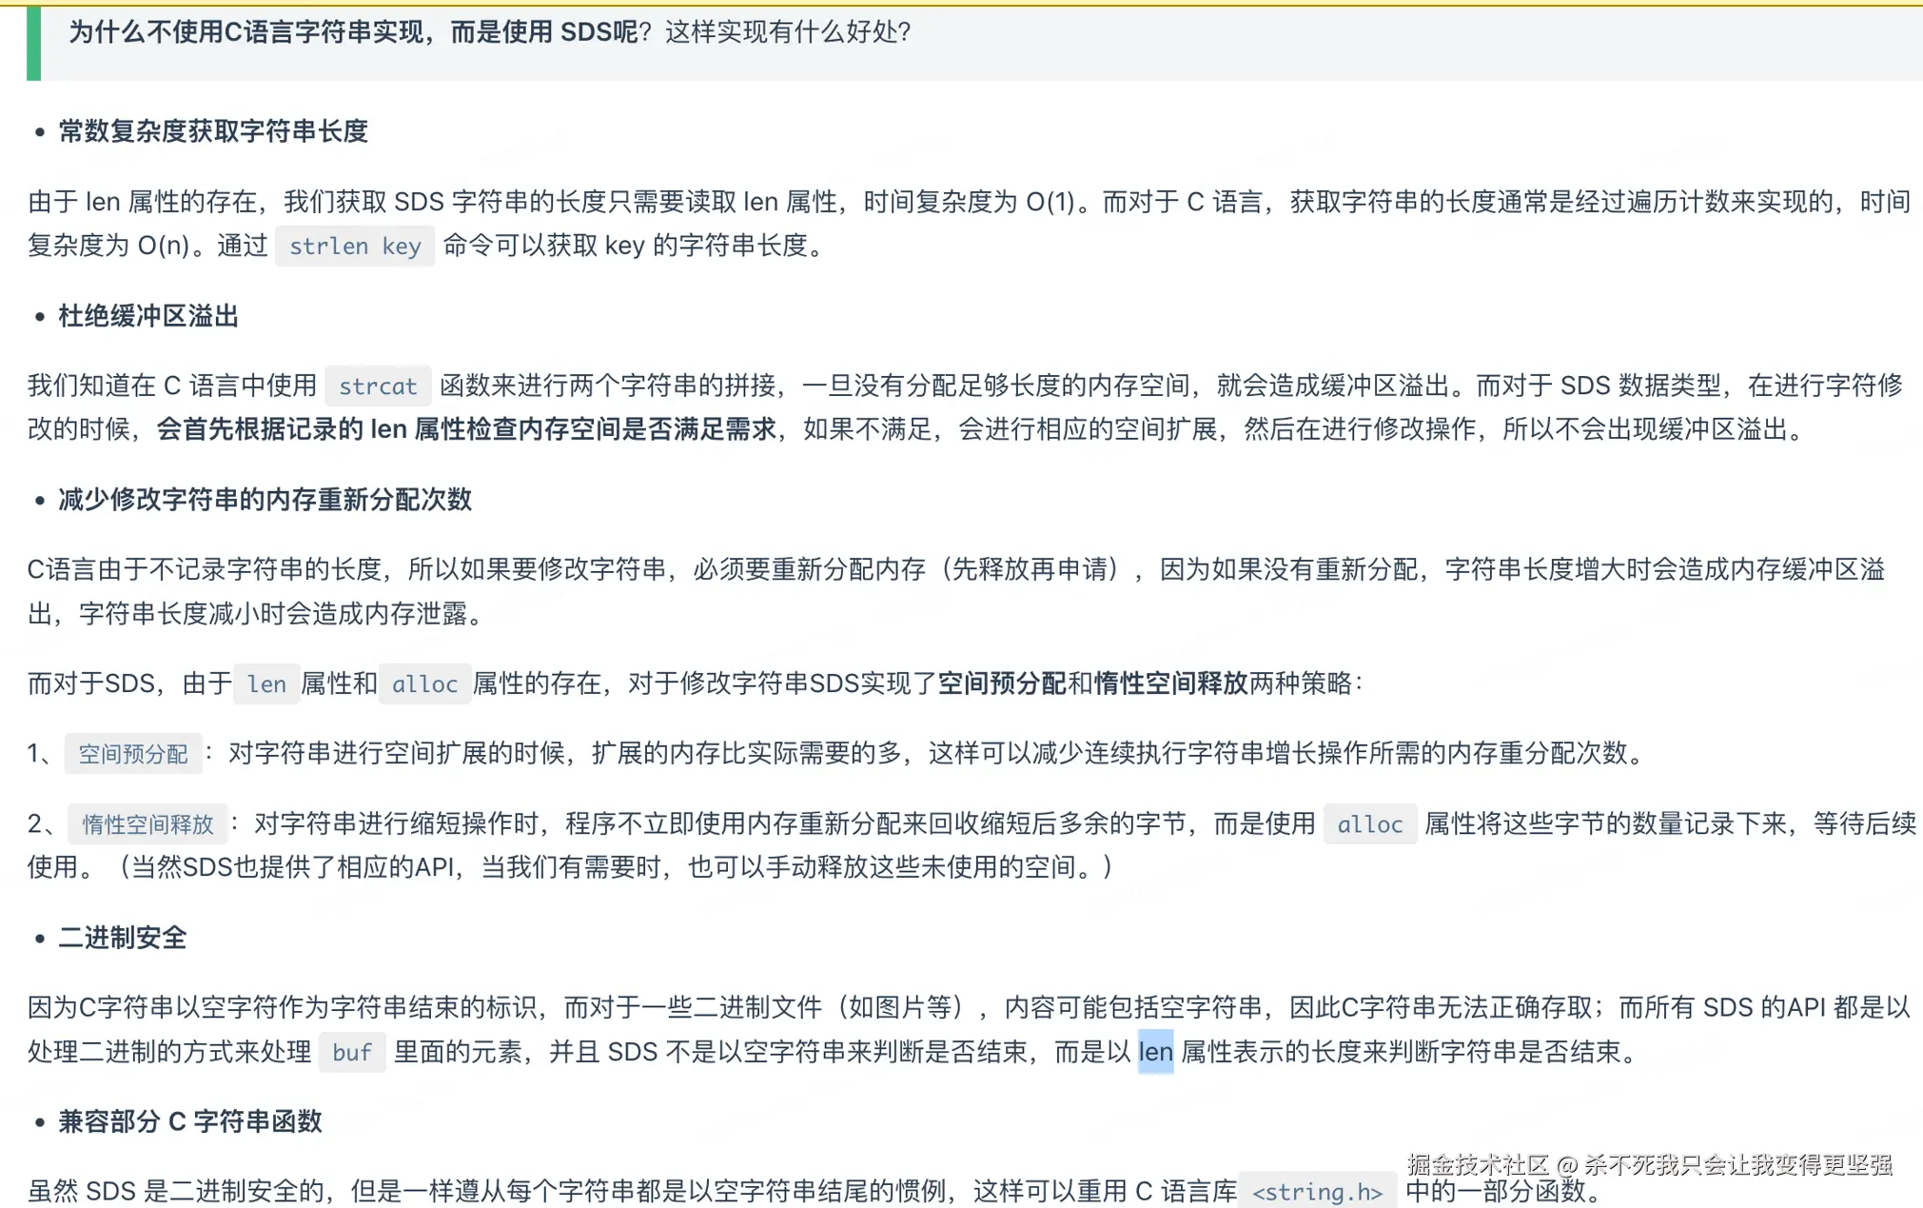
Task: Click the heading '常数复杂度获取字符串长度'
Action: tap(213, 131)
